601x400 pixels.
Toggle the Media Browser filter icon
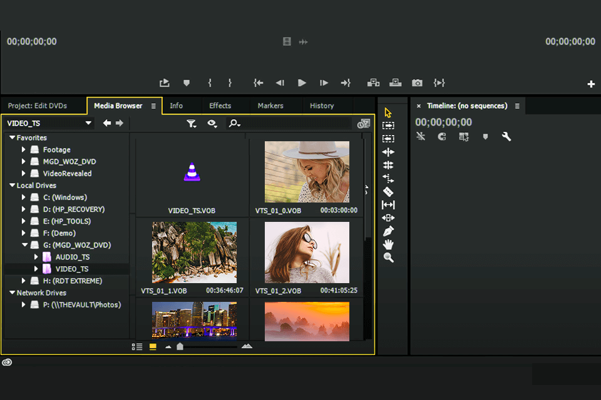pyautogui.click(x=192, y=123)
